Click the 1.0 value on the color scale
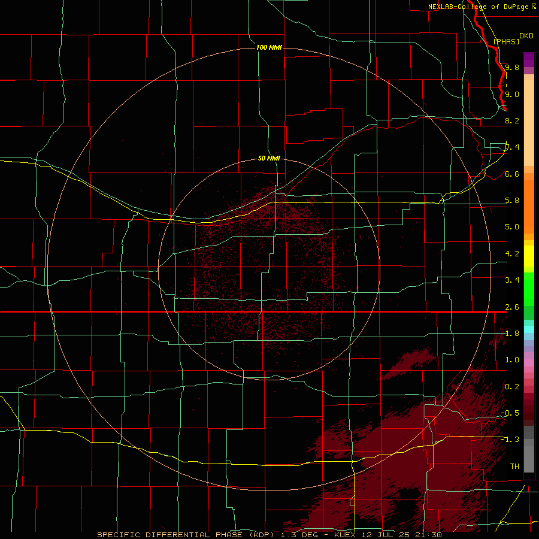The width and height of the screenshot is (539, 539). pyautogui.click(x=512, y=360)
